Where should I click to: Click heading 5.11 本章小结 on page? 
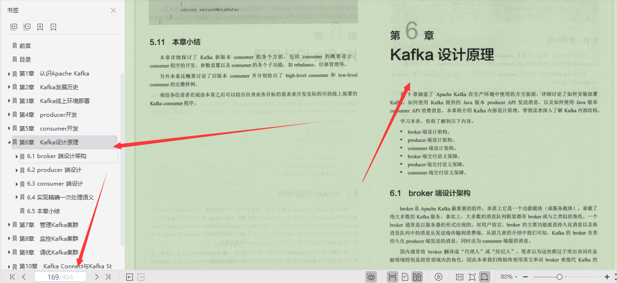[x=175, y=42]
